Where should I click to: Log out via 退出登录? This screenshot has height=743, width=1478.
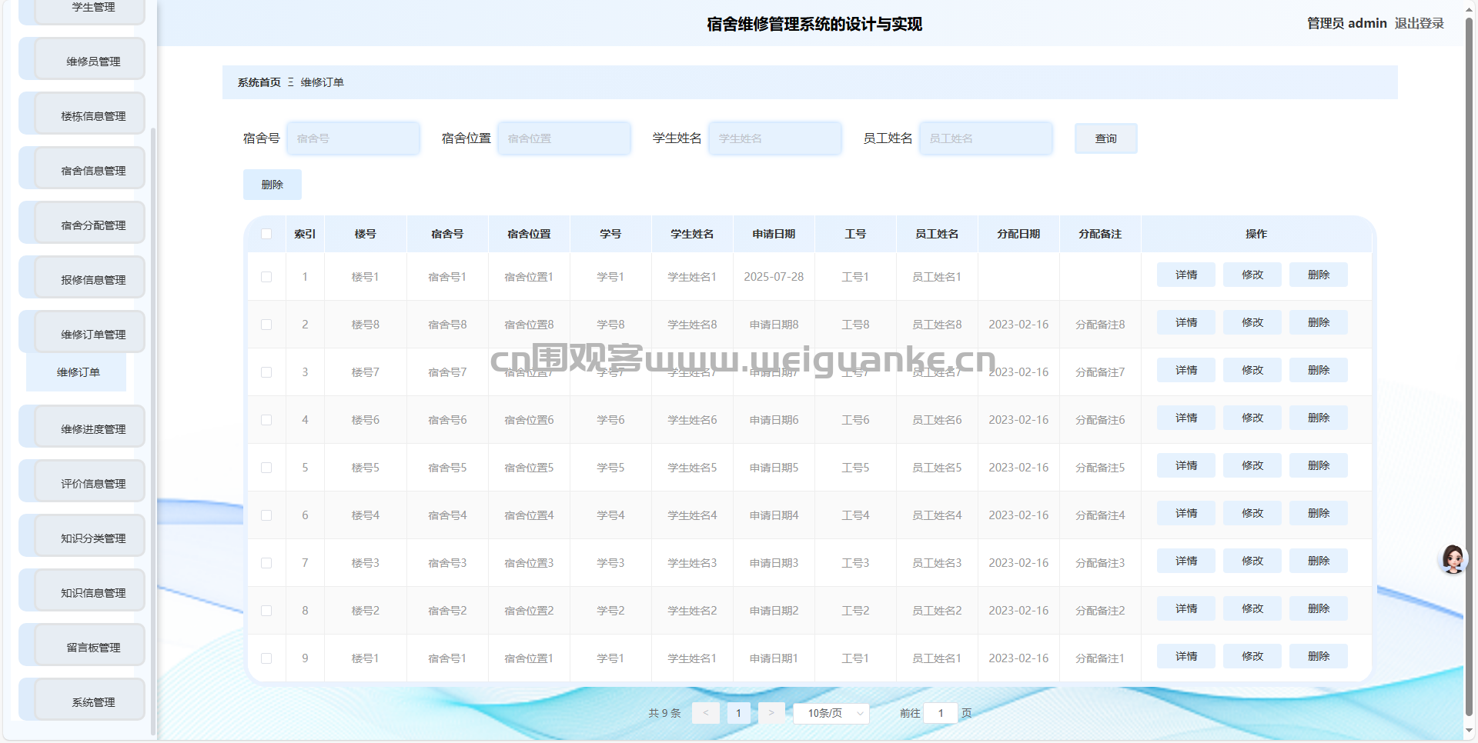1419,23
